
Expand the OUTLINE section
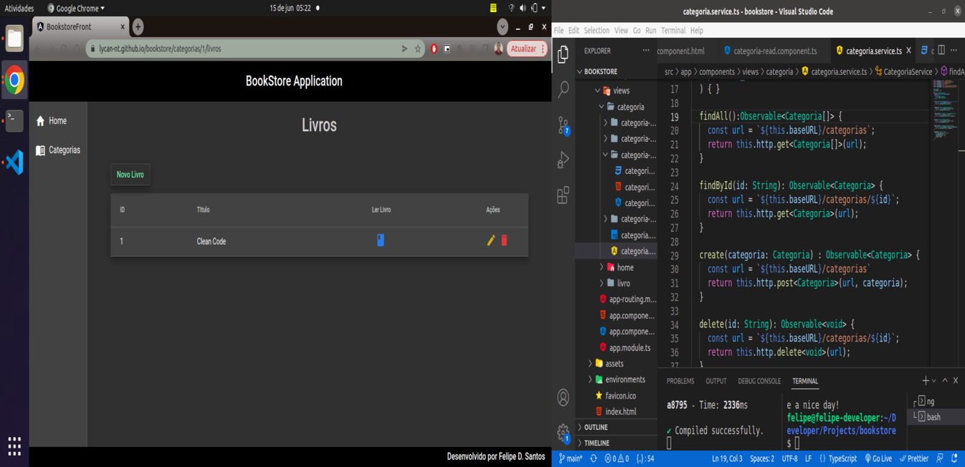(x=596, y=427)
